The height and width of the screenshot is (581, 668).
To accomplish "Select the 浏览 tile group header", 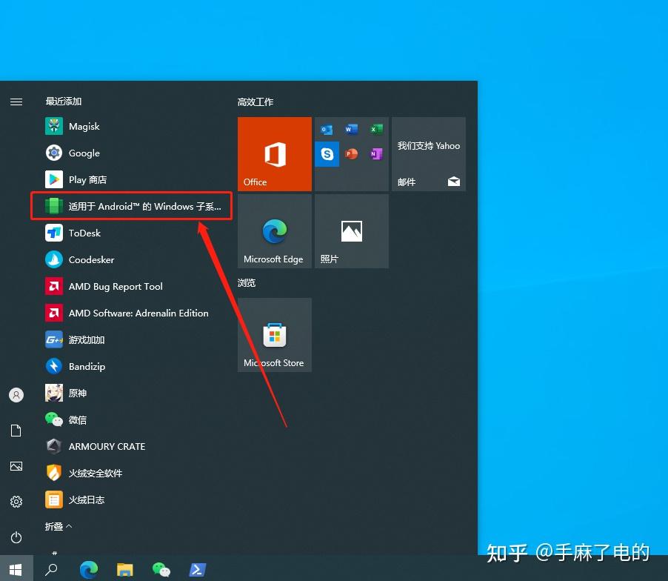I will point(246,282).
